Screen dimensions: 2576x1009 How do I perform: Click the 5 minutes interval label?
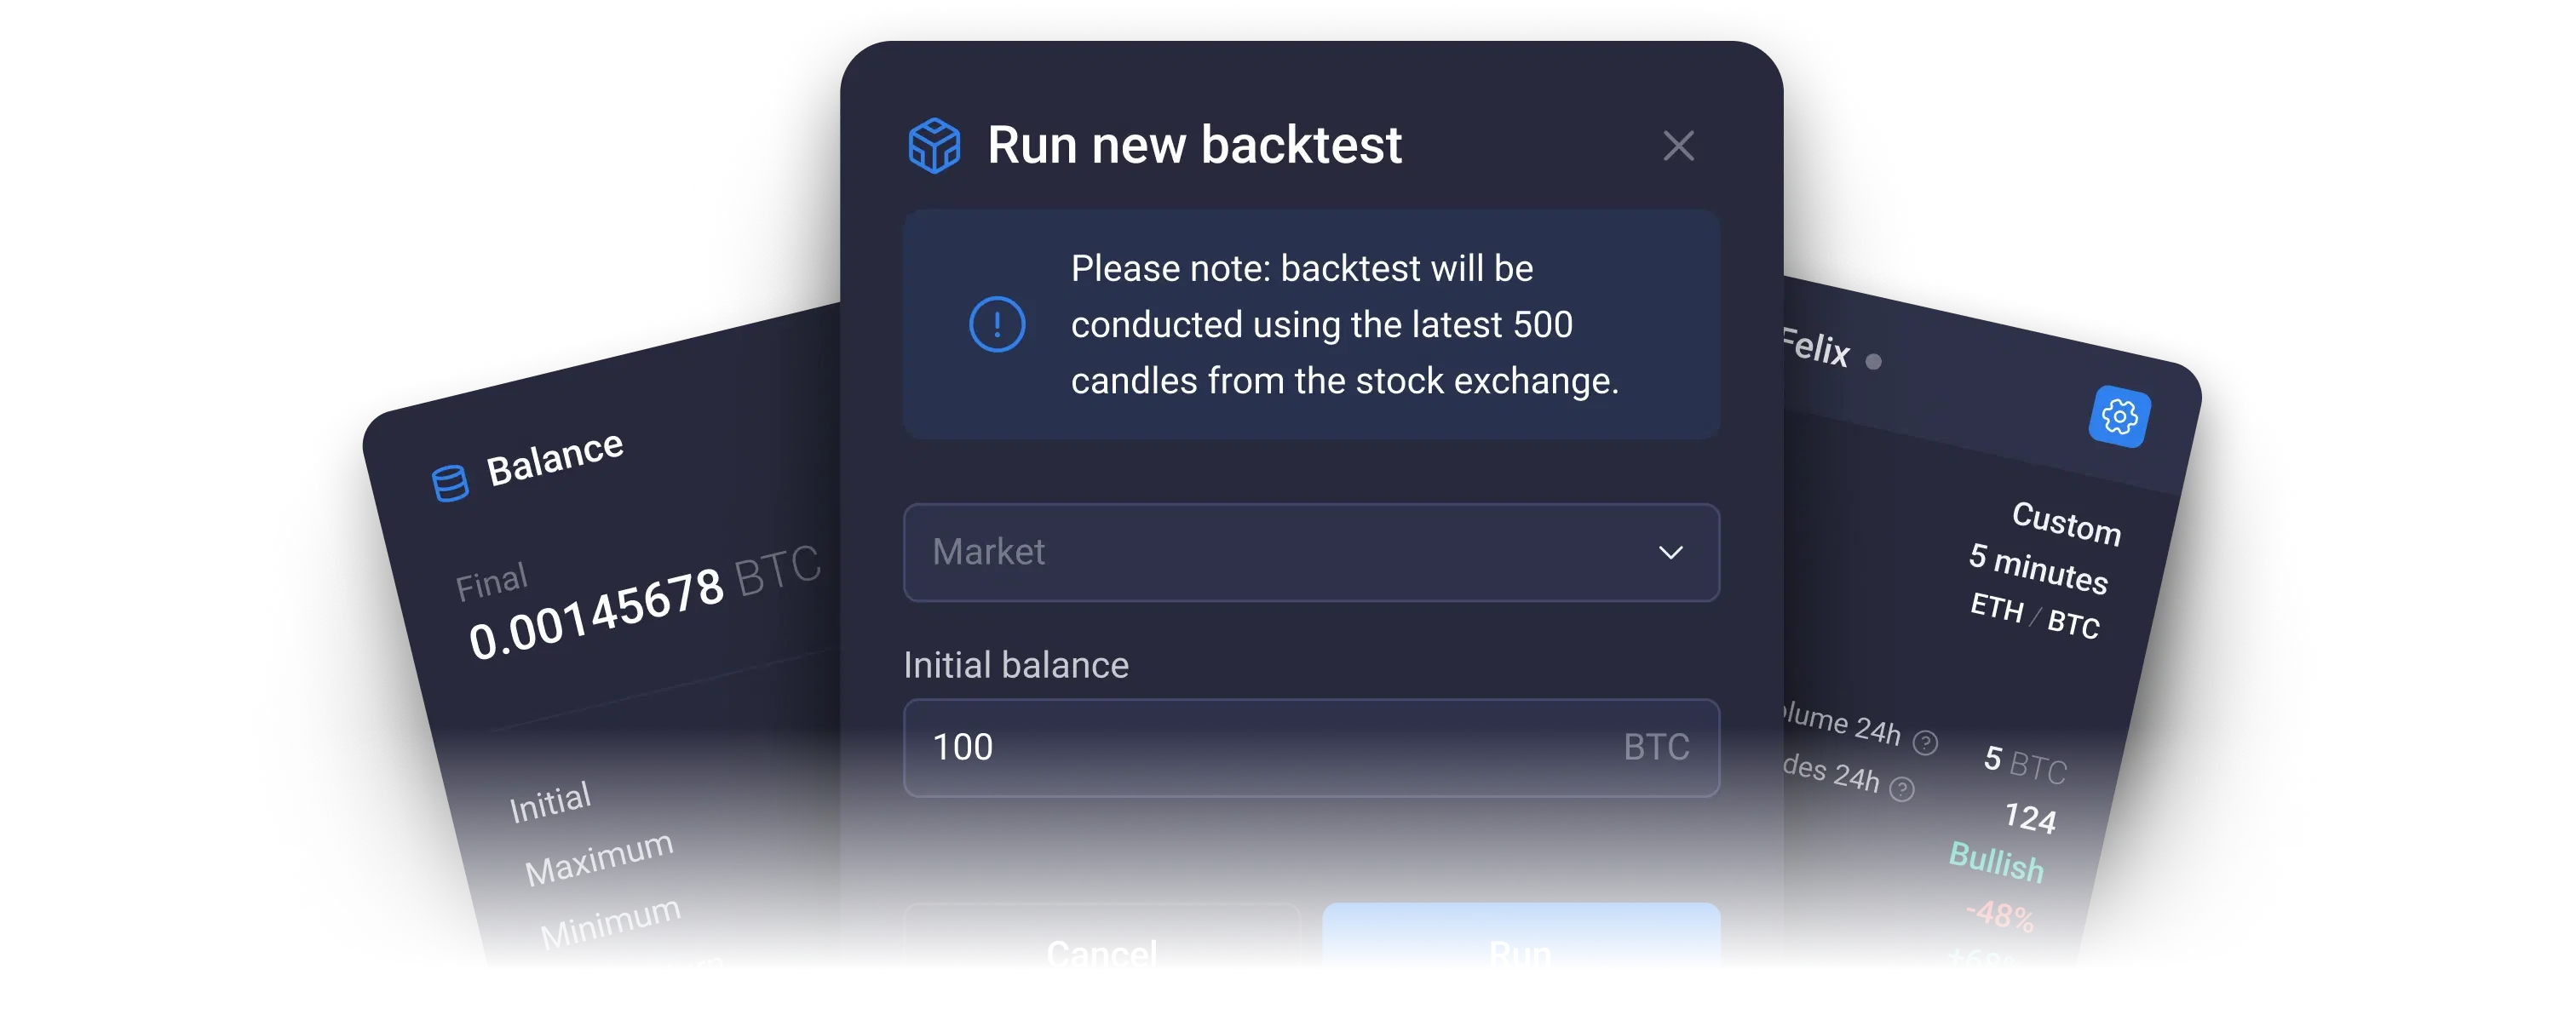(2038, 568)
